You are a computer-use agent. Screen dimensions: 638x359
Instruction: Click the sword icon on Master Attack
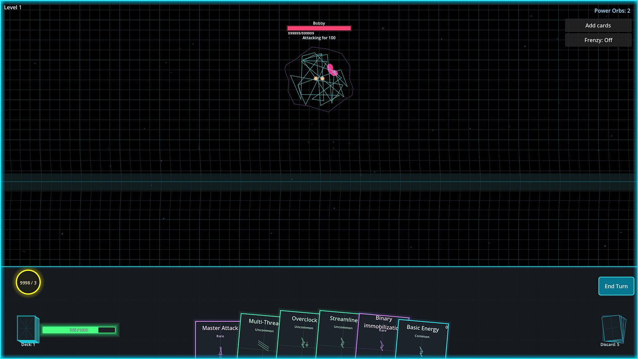[x=220, y=351]
